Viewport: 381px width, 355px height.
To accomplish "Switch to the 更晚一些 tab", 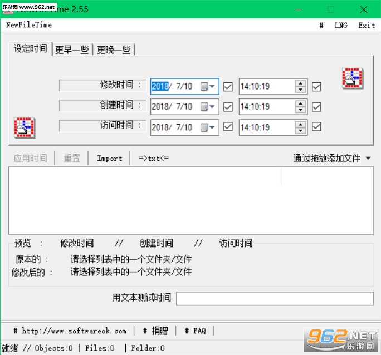I will coord(114,50).
